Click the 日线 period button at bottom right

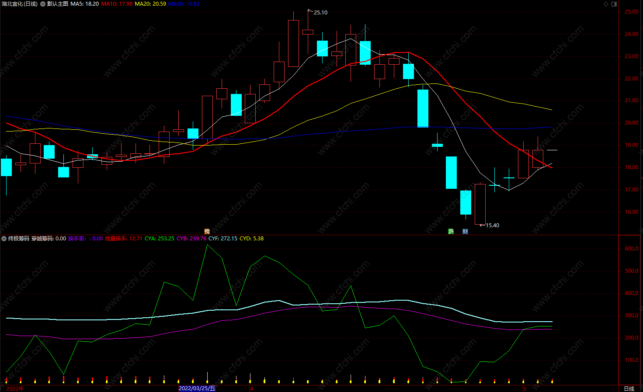629,389
